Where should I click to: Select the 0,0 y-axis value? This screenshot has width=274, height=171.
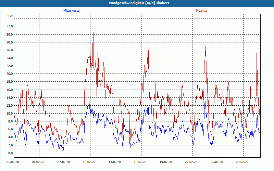click(x=10, y=153)
